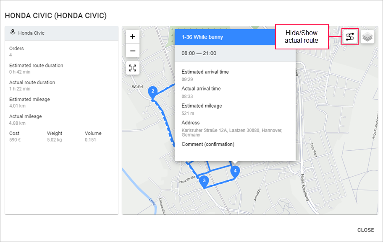Zoom out on the map
The image size is (383, 242).
pyautogui.click(x=133, y=51)
